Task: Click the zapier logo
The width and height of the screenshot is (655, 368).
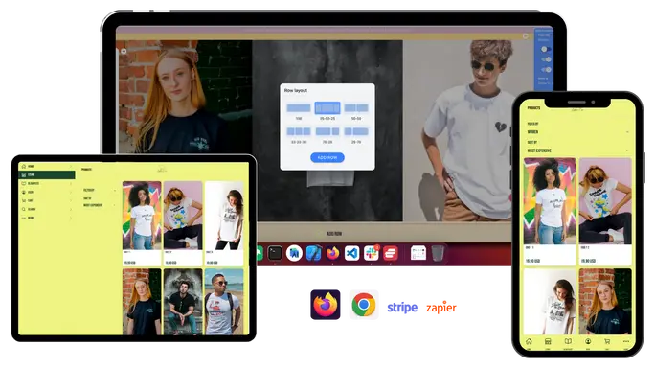Action: click(441, 308)
